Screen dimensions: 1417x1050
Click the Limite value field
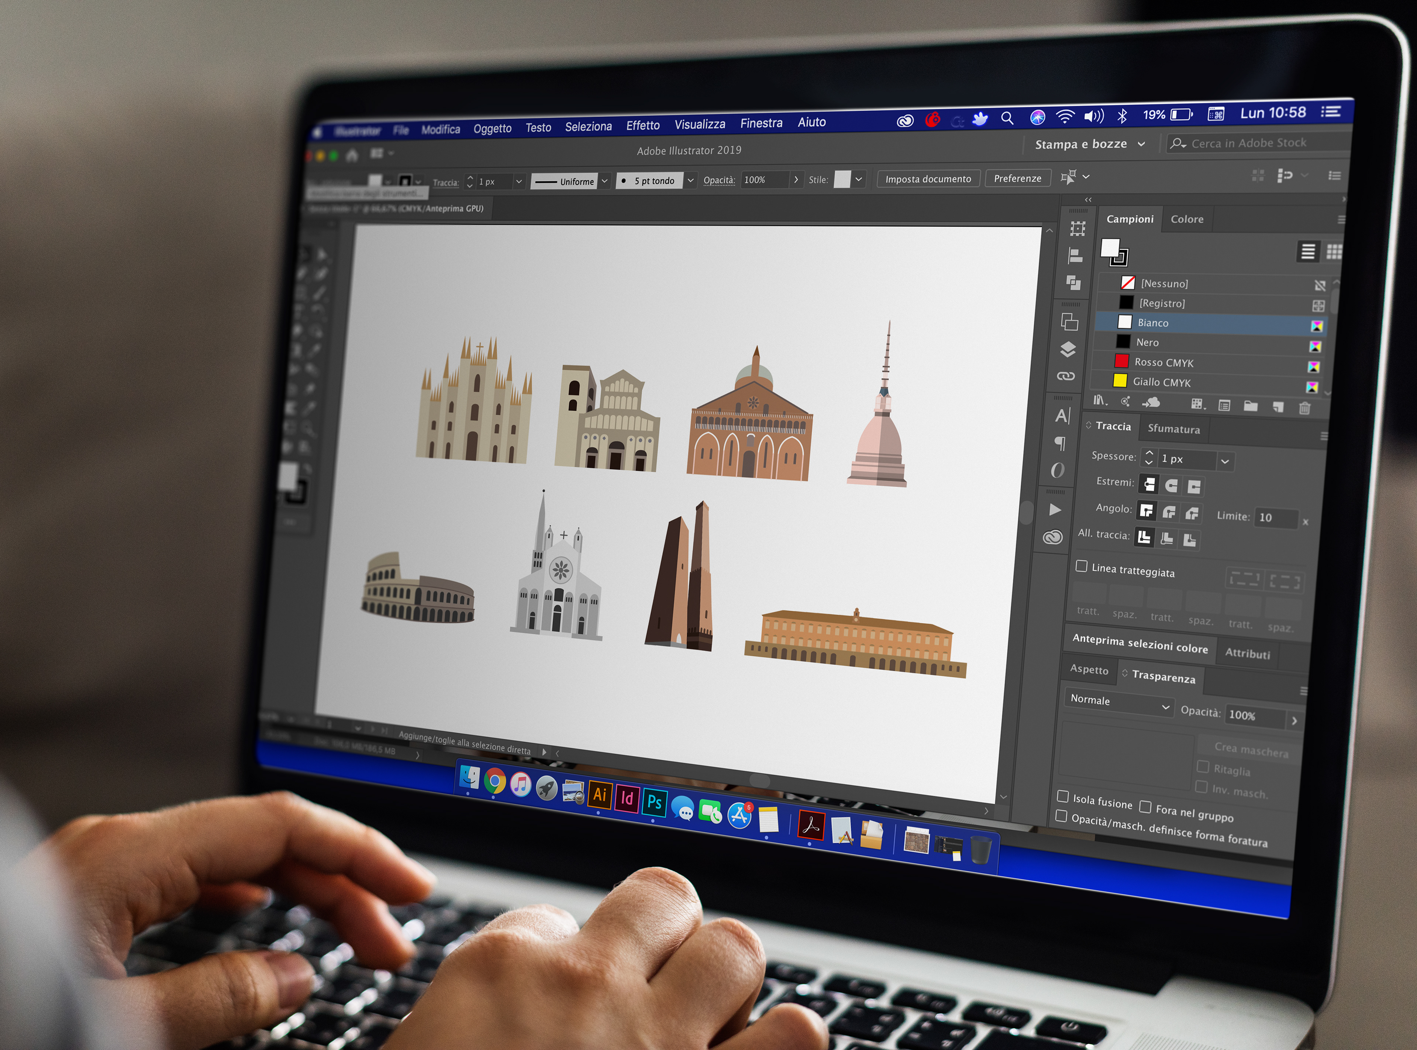coord(1276,518)
